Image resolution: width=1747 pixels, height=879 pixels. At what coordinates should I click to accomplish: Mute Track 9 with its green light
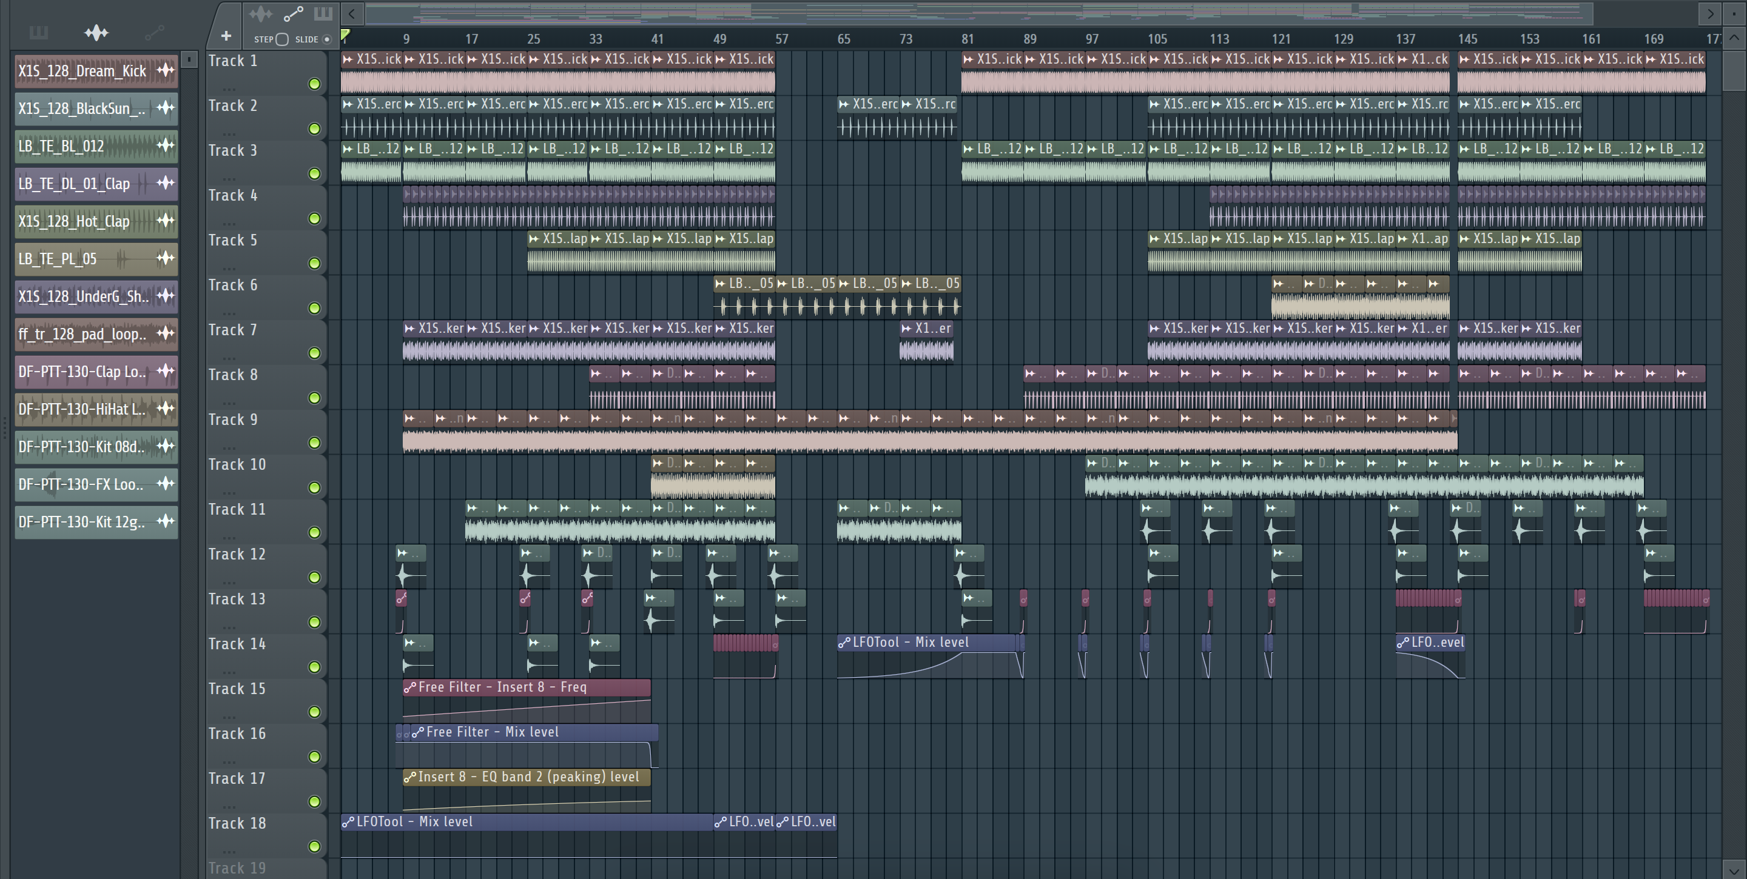point(314,443)
